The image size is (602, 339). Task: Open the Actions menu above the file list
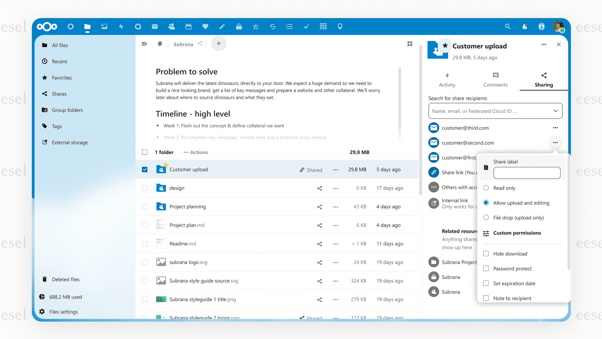(195, 152)
